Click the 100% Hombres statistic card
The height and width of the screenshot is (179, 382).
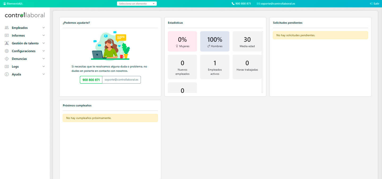(x=215, y=41)
